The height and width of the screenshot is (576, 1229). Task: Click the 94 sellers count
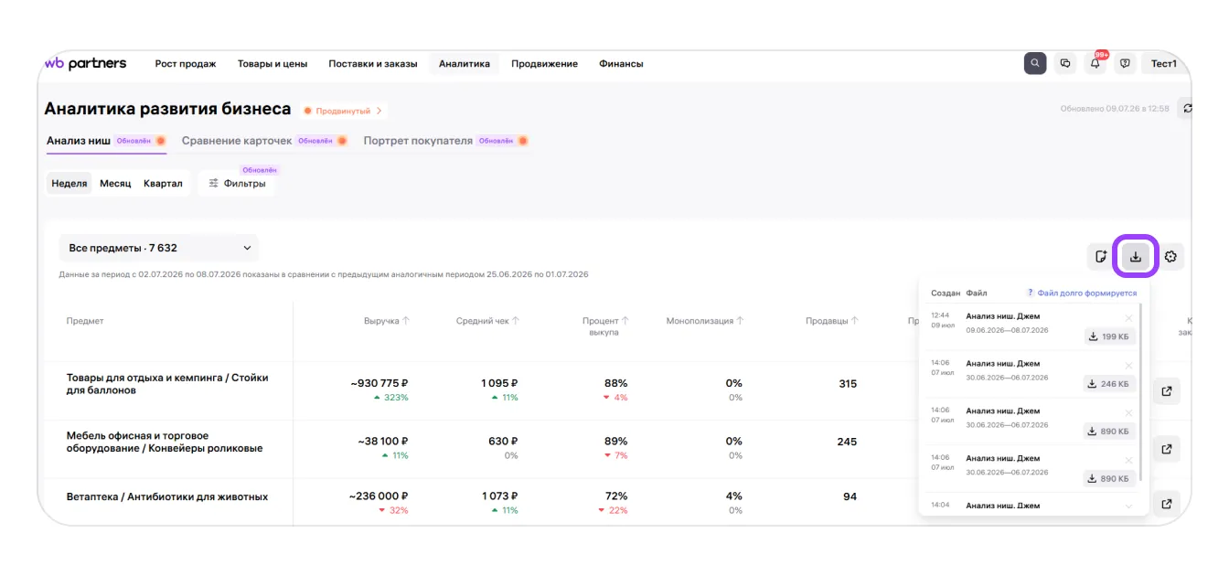[x=850, y=496]
